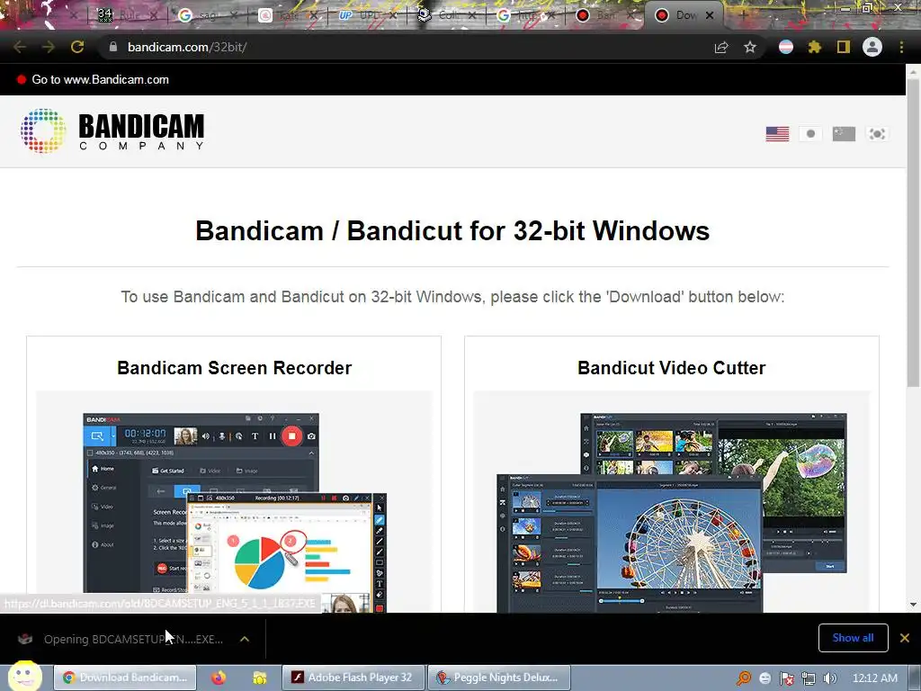Image resolution: width=921 pixels, height=691 pixels.
Task: Open the Chrome three-dot menu
Action: click(x=901, y=47)
